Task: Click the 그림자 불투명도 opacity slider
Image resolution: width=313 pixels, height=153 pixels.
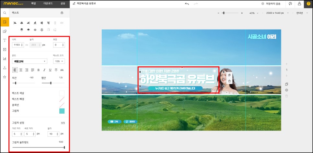Action: point(39,147)
